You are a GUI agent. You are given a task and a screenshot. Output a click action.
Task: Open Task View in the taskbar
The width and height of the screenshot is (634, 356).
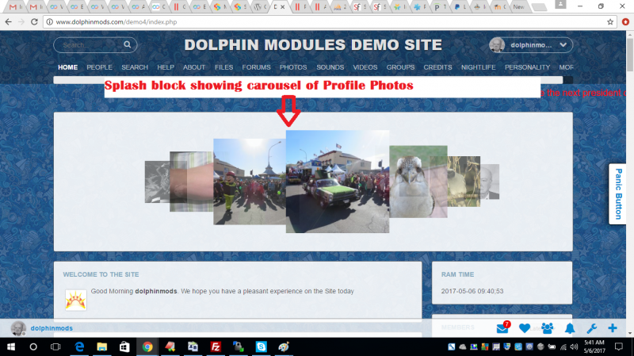pyautogui.click(x=55, y=346)
